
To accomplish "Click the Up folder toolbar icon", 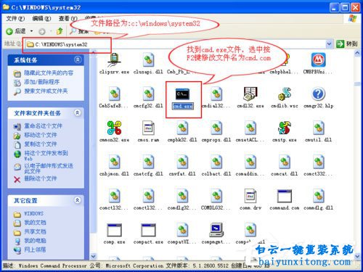I will point(60,31).
